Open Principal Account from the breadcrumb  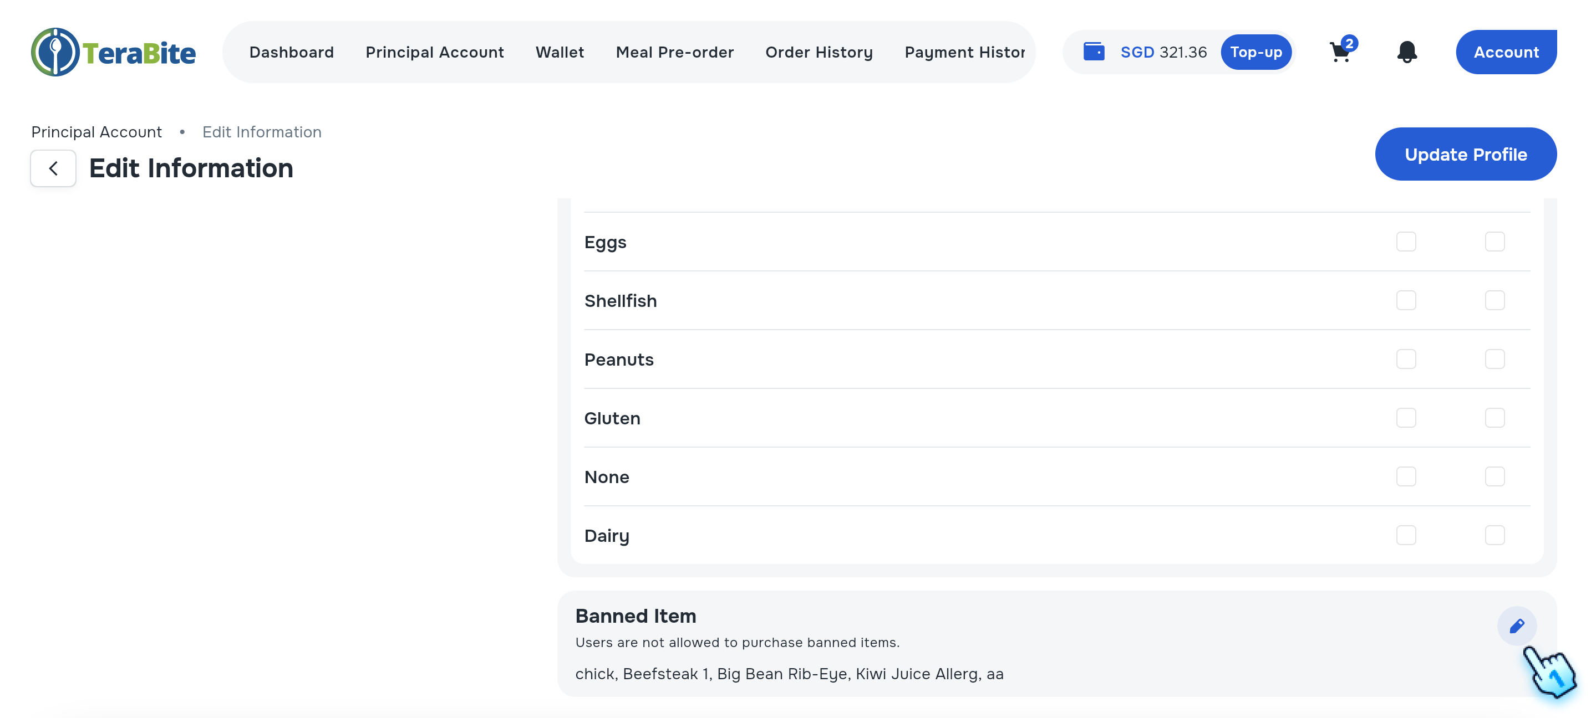point(96,131)
